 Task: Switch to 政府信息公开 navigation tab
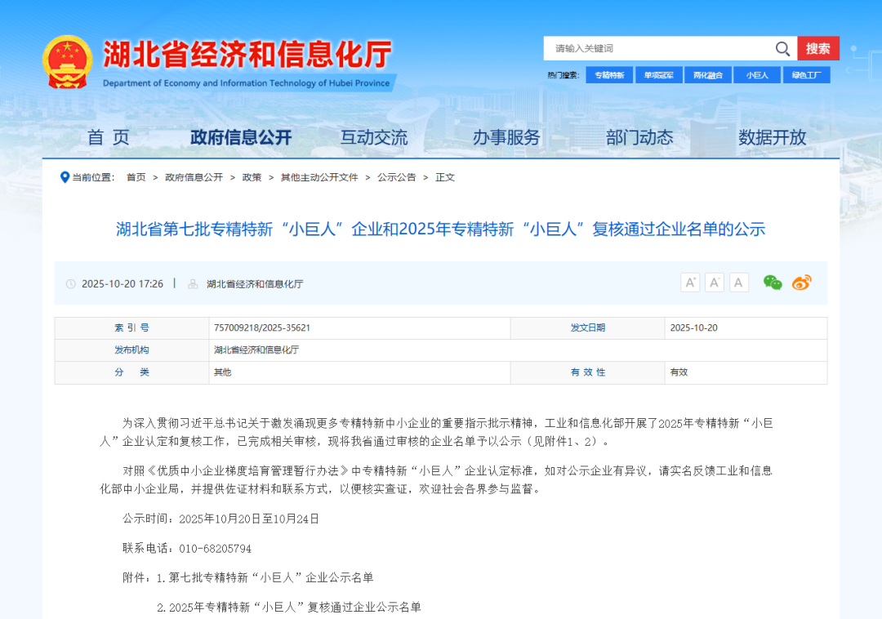coord(241,137)
